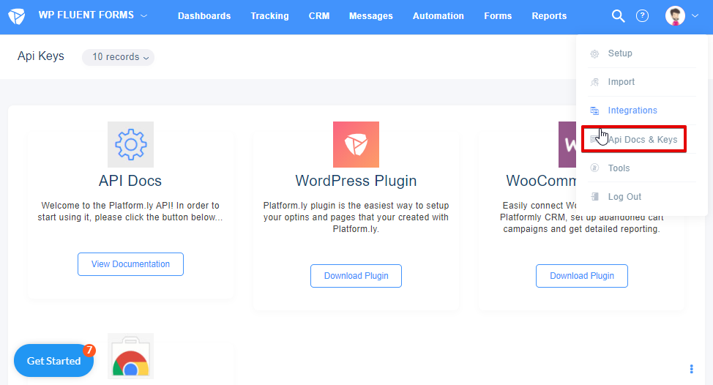
Task: Click the Setup gear icon in menu
Action: click(594, 53)
